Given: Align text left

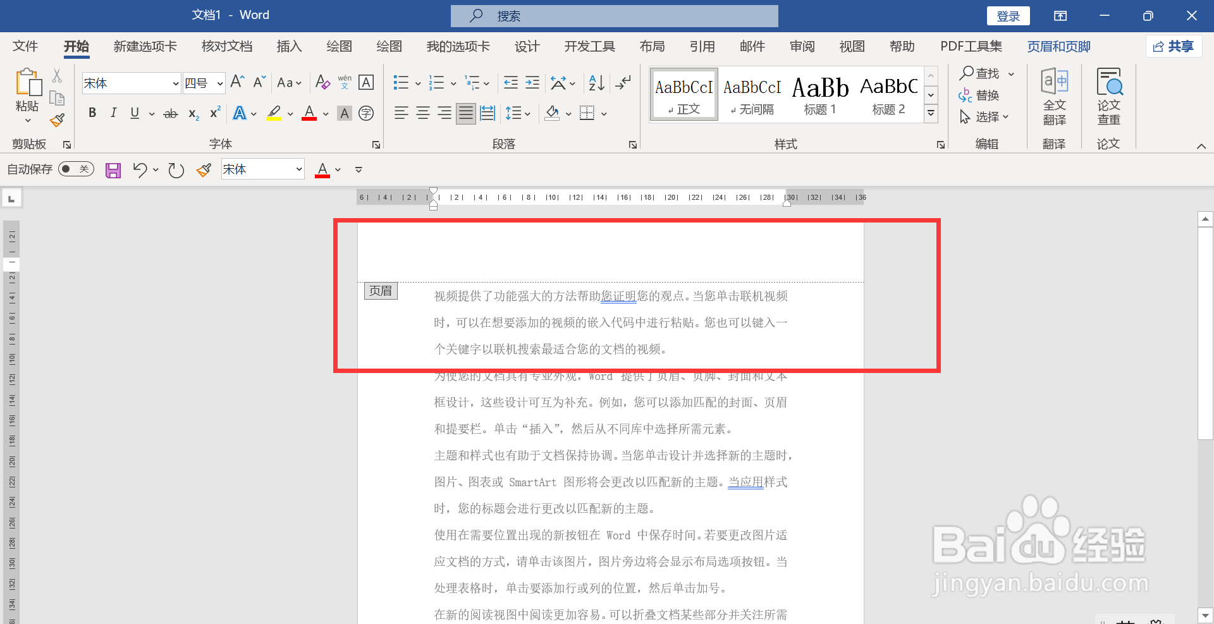Looking at the screenshot, I should click(401, 113).
